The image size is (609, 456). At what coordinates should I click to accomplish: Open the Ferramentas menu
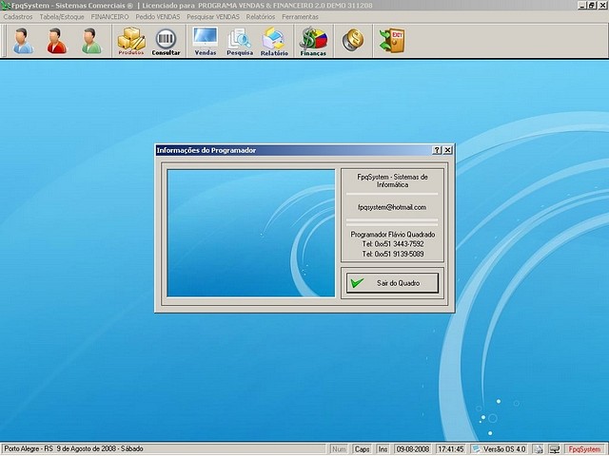pyautogui.click(x=301, y=17)
